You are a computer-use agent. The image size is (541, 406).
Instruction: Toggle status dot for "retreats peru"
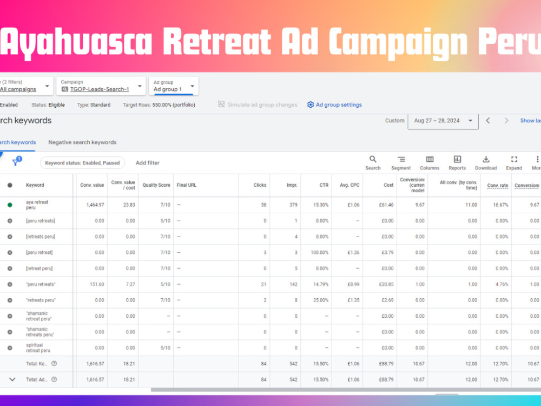click(x=10, y=300)
